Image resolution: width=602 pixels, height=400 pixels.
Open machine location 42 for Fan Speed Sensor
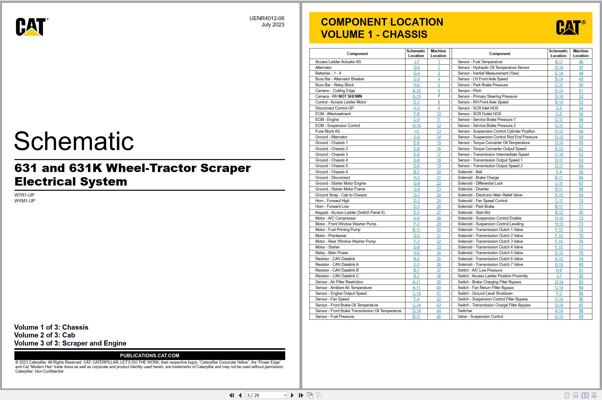click(439, 299)
